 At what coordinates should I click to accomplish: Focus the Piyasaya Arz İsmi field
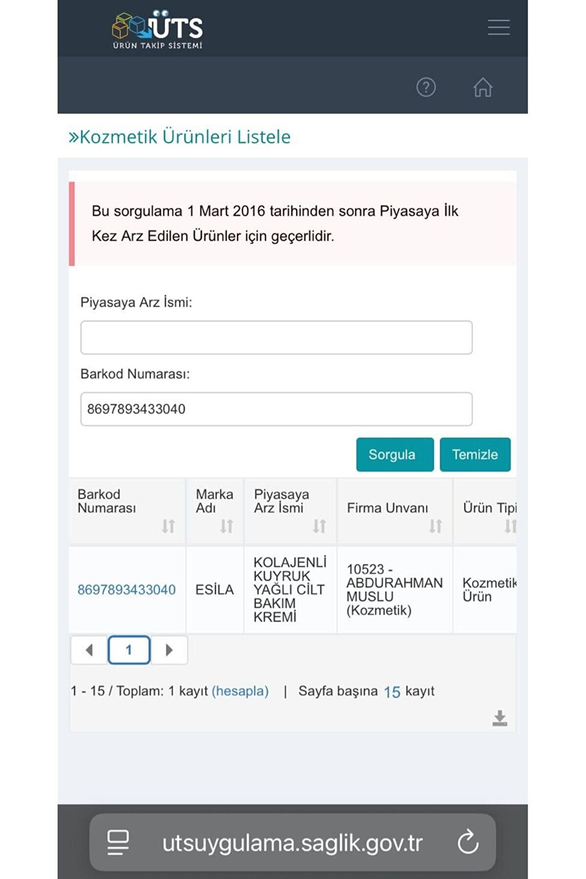click(276, 337)
